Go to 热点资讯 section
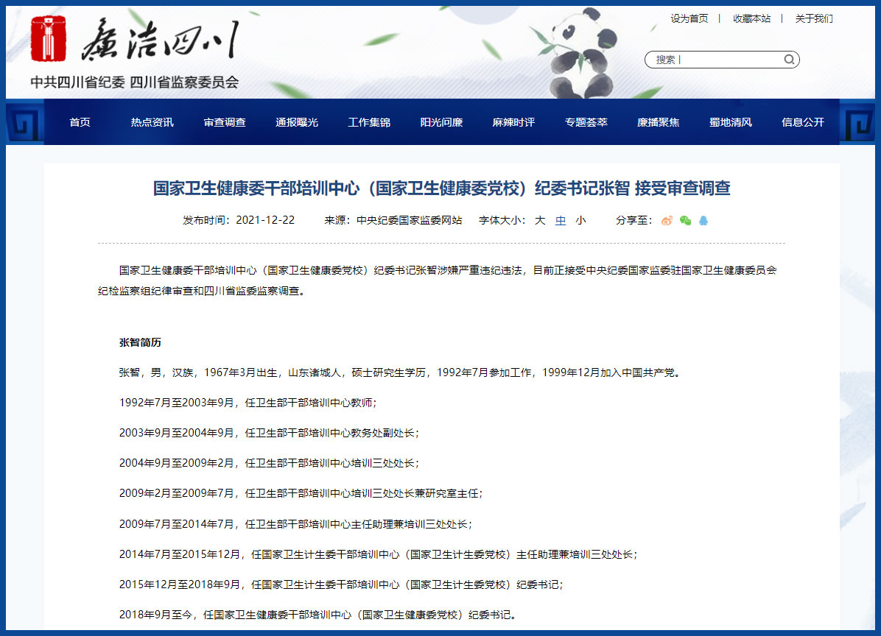The image size is (881, 636). click(152, 122)
